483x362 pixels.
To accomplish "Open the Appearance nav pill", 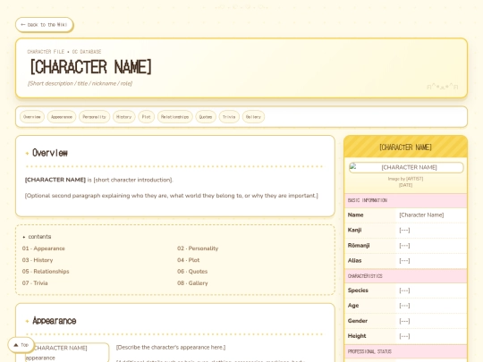I will pyautogui.click(x=62, y=117).
